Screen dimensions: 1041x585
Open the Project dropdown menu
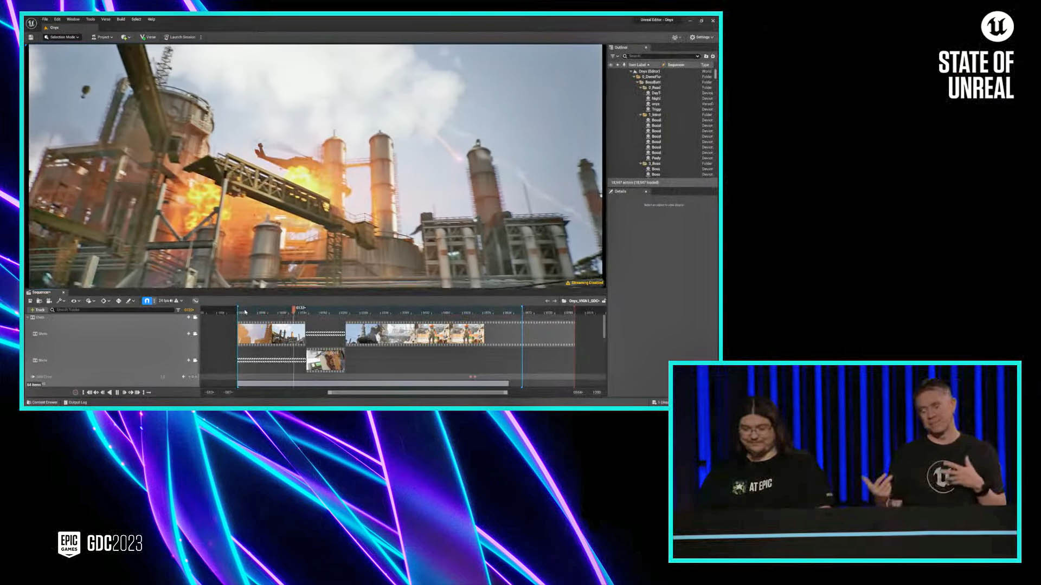pyautogui.click(x=102, y=37)
